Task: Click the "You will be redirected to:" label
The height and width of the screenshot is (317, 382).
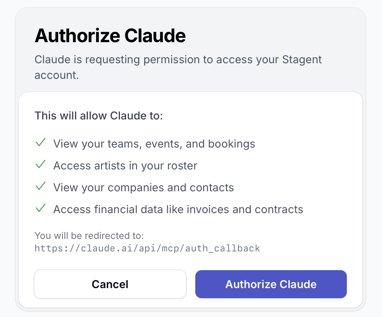Action: point(89,235)
